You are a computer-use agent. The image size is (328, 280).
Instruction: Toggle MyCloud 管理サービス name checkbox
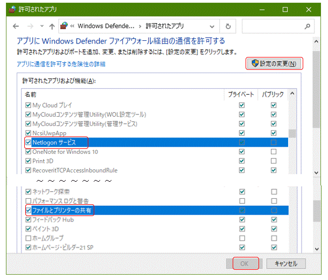[28, 124]
